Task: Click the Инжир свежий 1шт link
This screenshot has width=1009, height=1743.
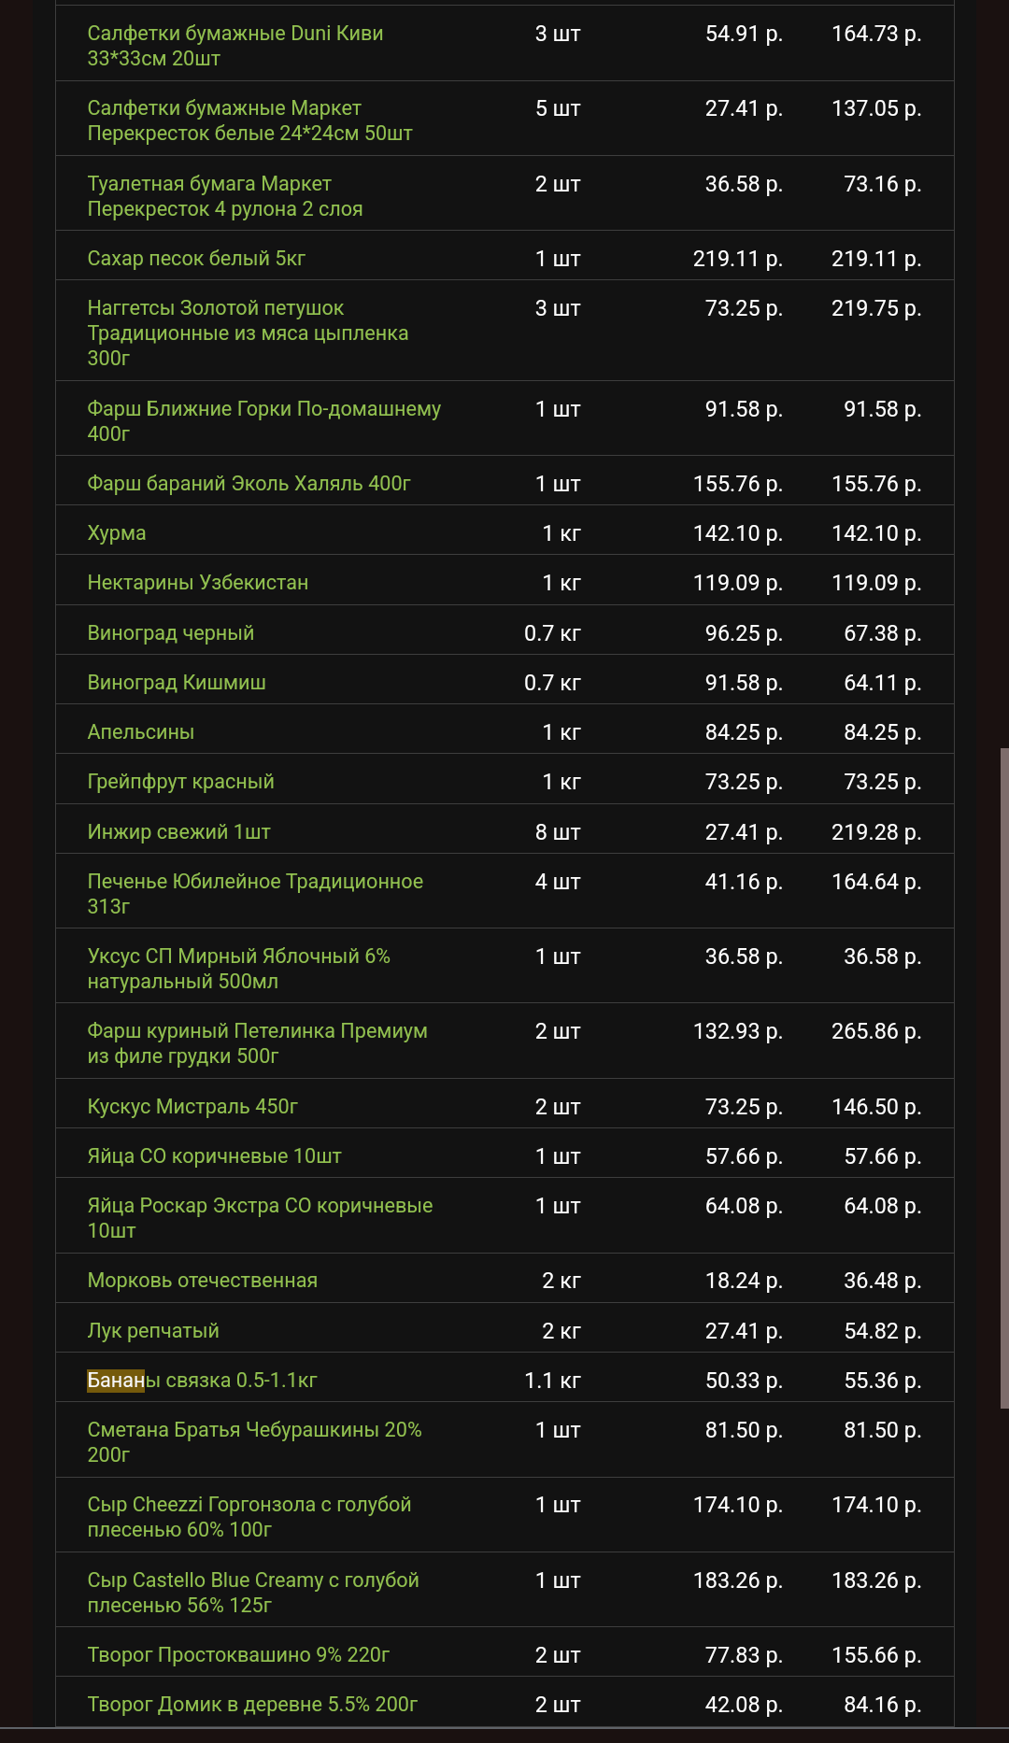Action: pos(178,832)
